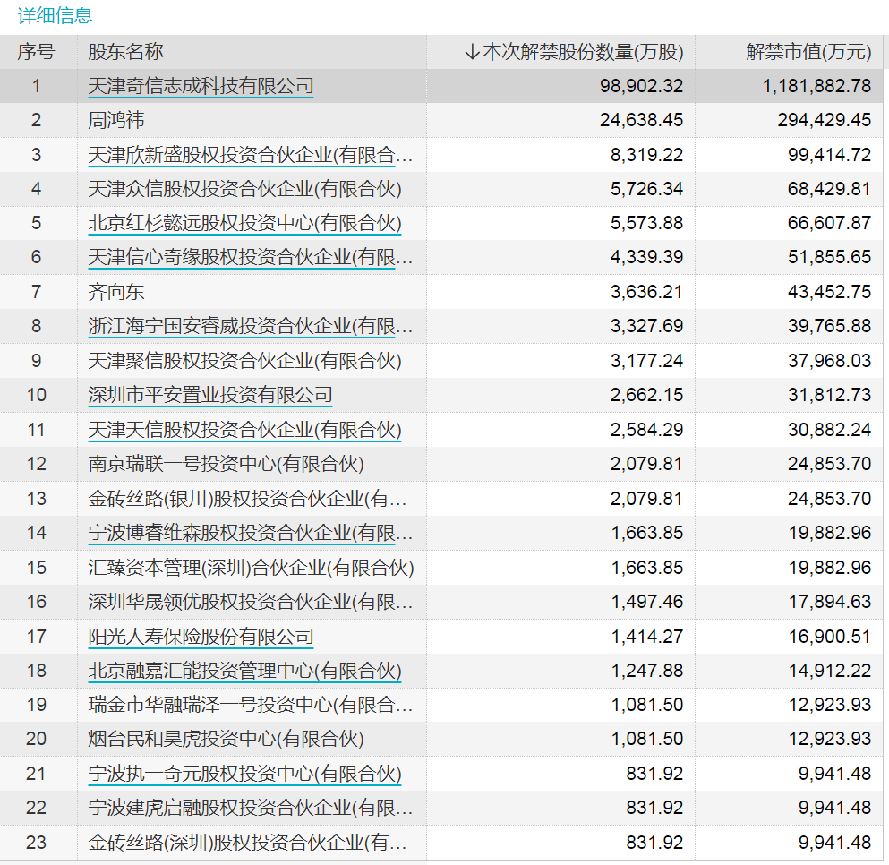Click share quantity 3,327.69

point(647,326)
